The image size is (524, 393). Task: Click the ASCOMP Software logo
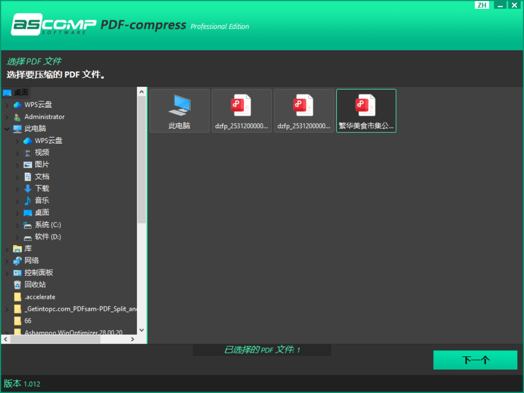pyautogui.click(x=53, y=25)
